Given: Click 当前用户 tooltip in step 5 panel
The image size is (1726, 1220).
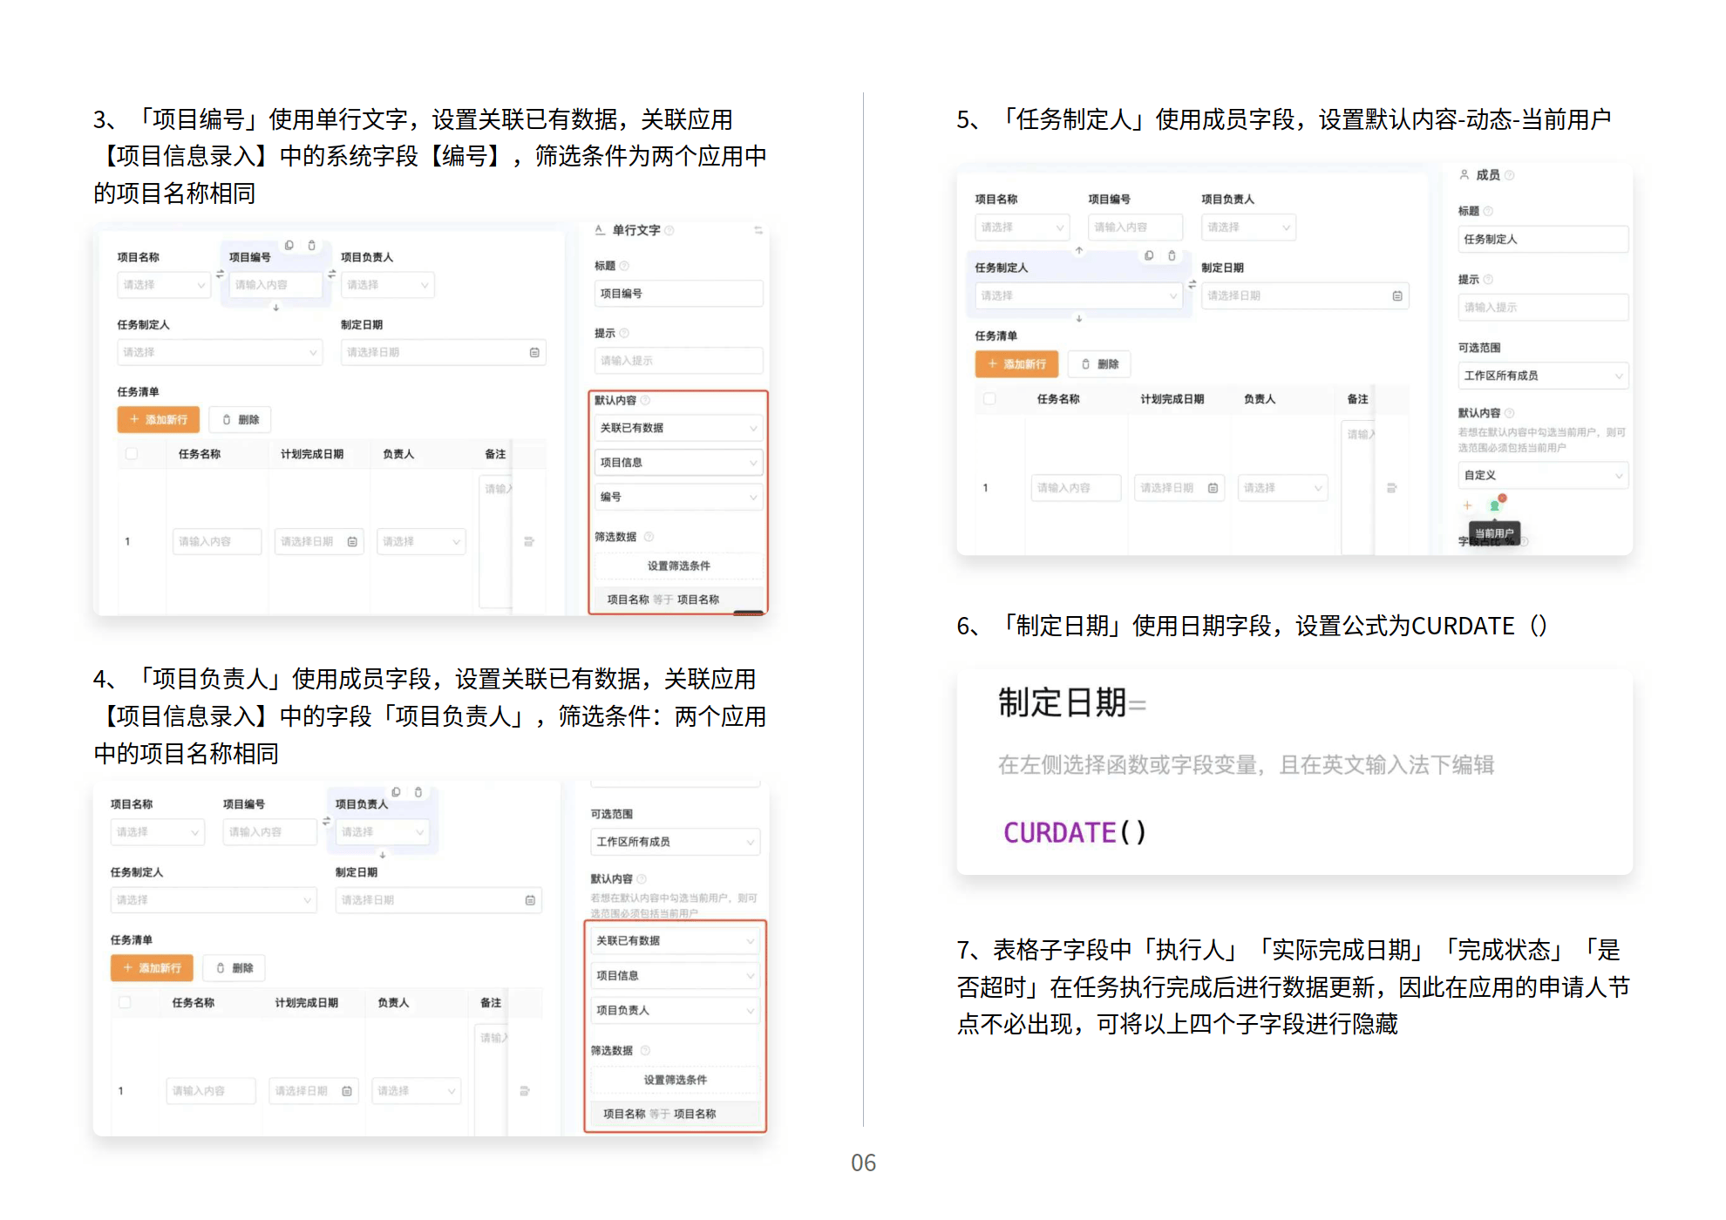Looking at the screenshot, I should pos(1494,533).
